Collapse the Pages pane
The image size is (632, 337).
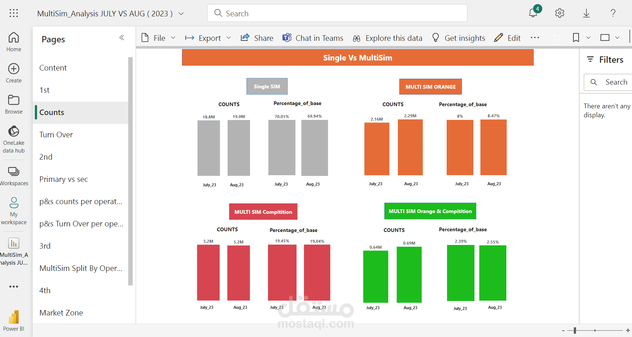pyautogui.click(x=122, y=37)
